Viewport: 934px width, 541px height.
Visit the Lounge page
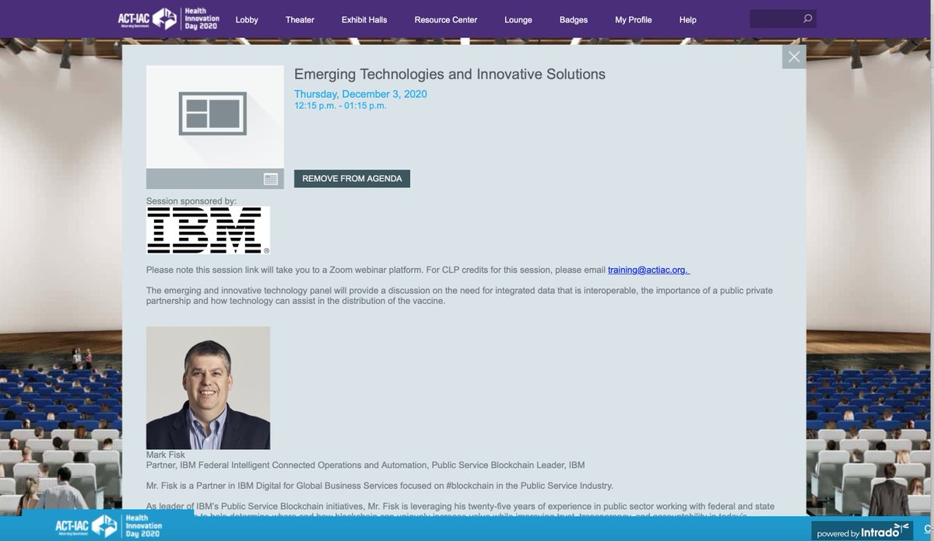(518, 19)
